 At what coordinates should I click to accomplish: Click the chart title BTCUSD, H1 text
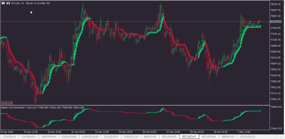[x=18, y=3]
